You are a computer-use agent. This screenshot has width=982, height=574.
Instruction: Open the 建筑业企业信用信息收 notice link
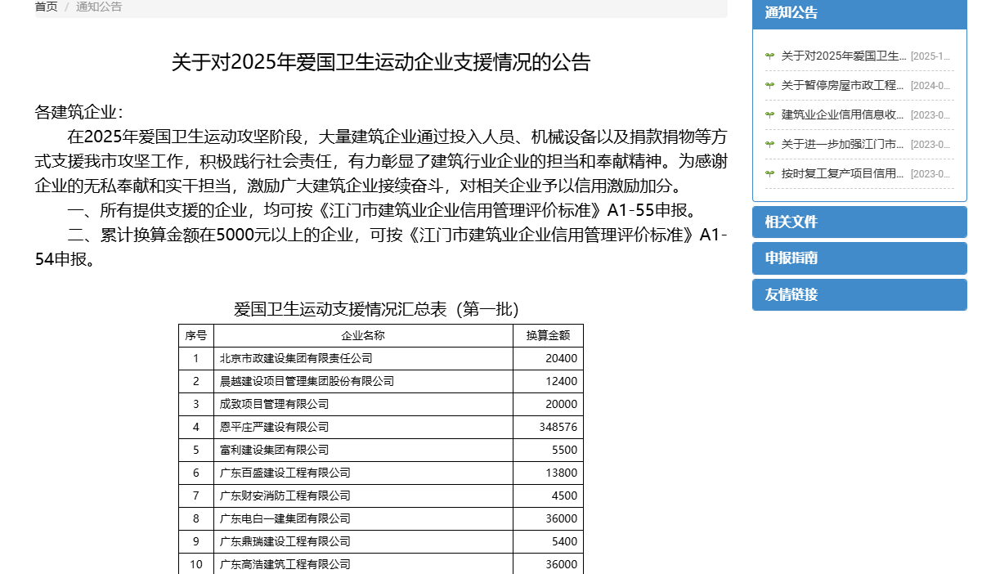(x=844, y=114)
